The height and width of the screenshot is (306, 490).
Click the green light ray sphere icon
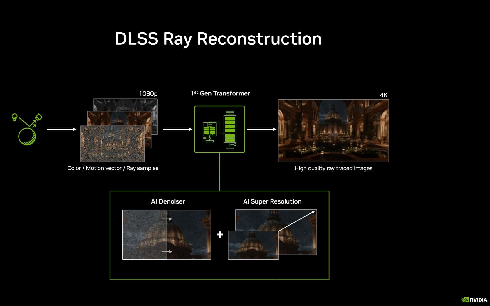[x=27, y=129]
